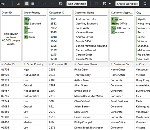Click city cell Voronezh
Viewport: 150px width, 130px height.
click(141, 122)
